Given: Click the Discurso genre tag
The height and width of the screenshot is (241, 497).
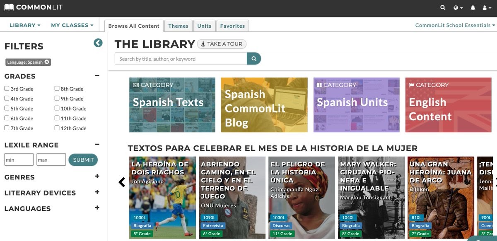Looking at the screenshot, I should coord(281,226).
